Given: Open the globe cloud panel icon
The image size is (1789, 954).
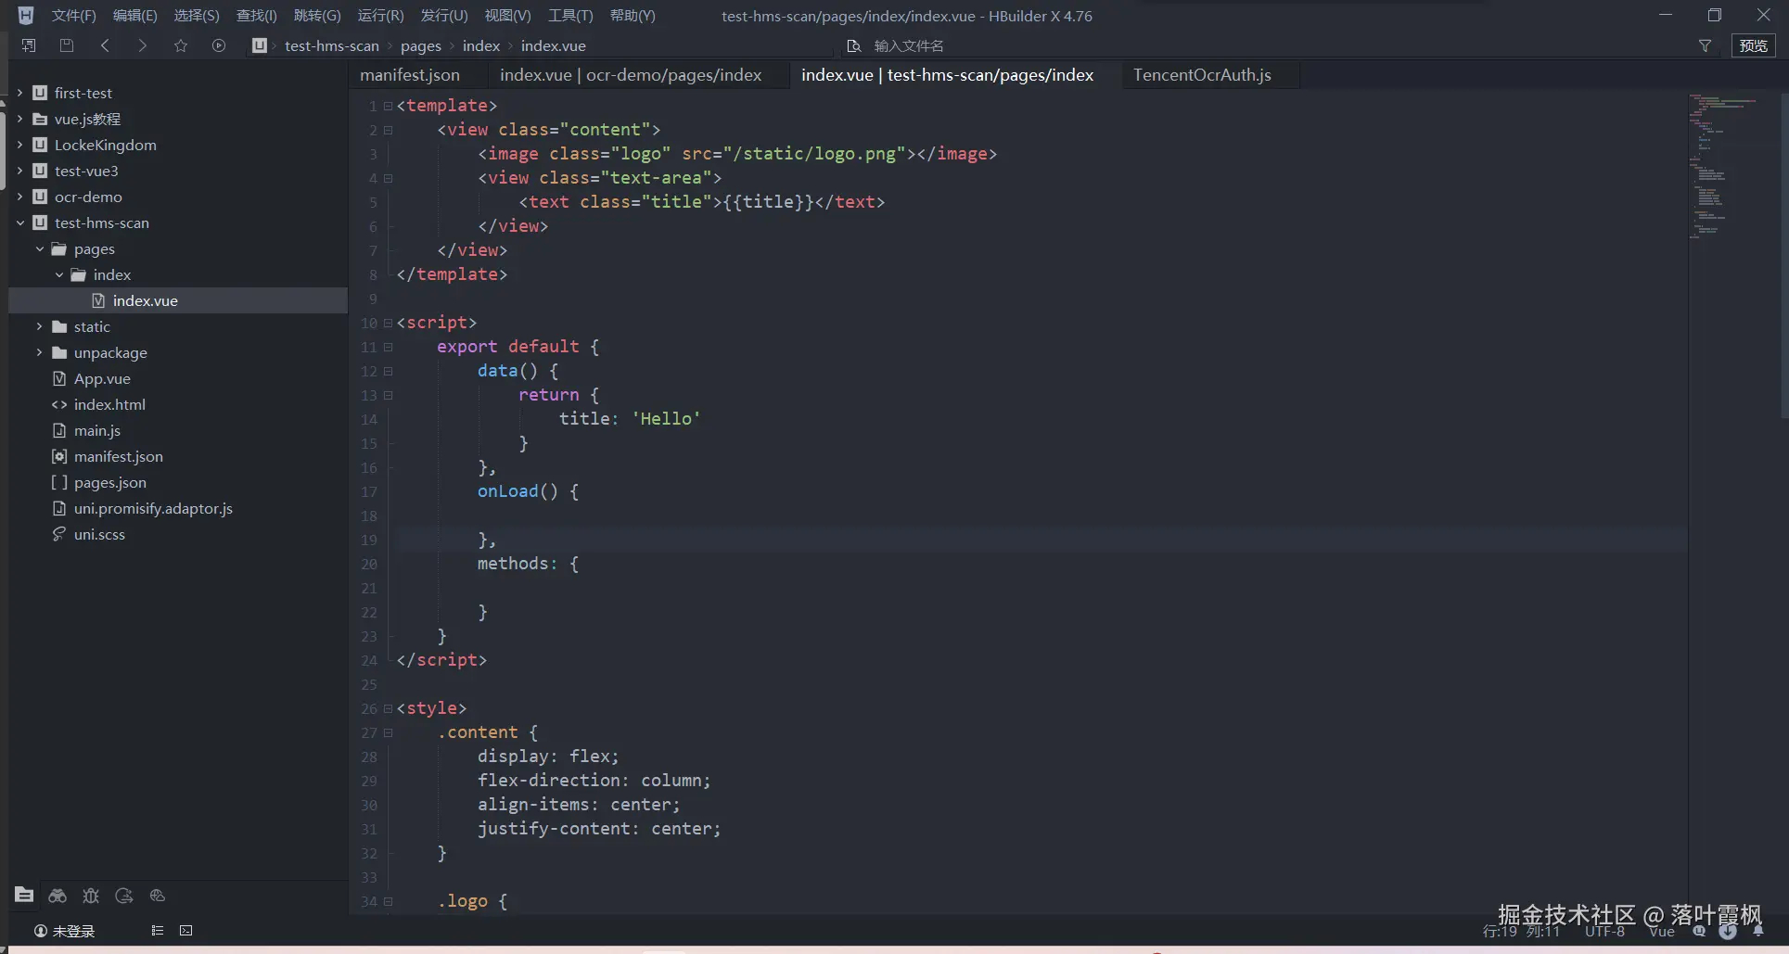Looking at the screenshot, I should (x=158, y=896).
